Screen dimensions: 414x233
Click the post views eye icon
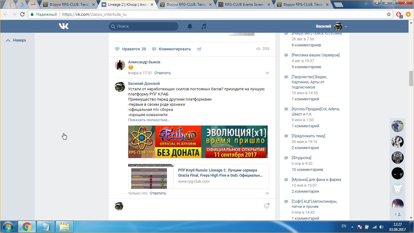click(258, 48)
